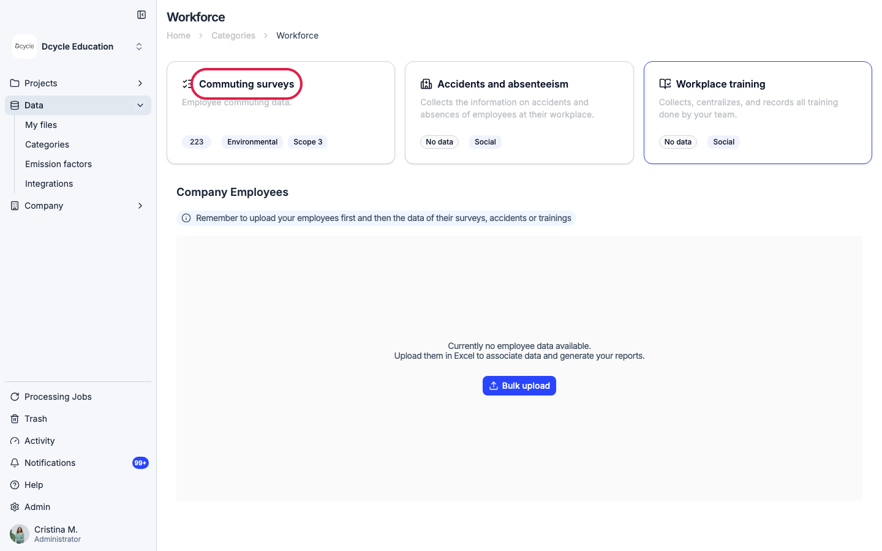This screenshot has width=882, height=551.
Task: Go to Categories in the breadcrumb
Action: (x=233, y=36)
